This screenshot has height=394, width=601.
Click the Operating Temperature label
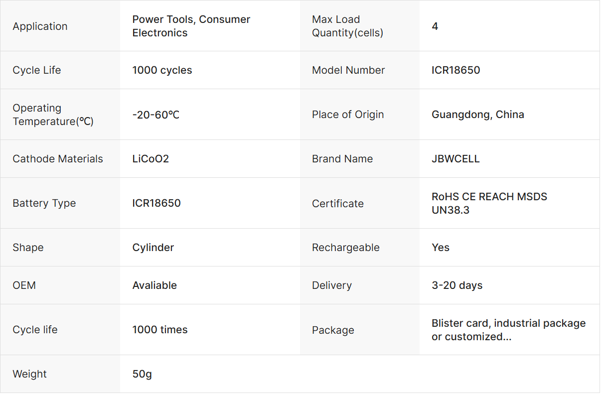coord(53,115)
